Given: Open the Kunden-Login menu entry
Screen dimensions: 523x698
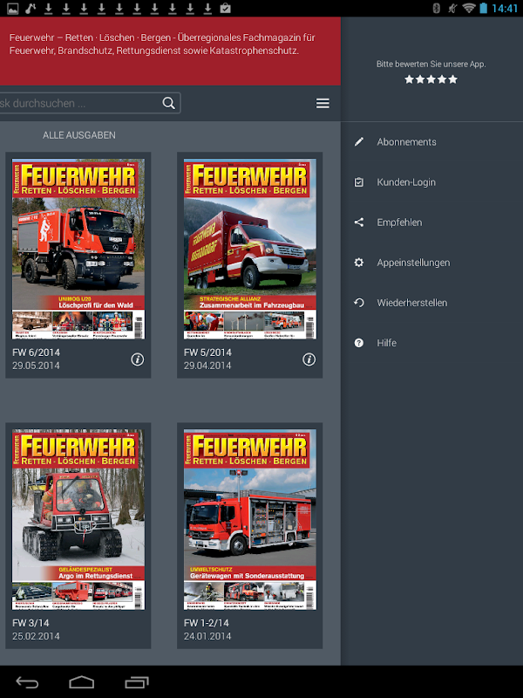Looking at the screenshot, I should pos(431,182).
